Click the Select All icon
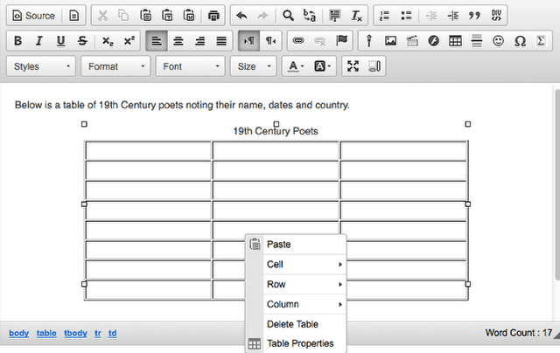The image size is (560, 353). [335, 16]
